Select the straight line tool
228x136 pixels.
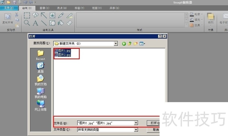[x=44, y=23]
